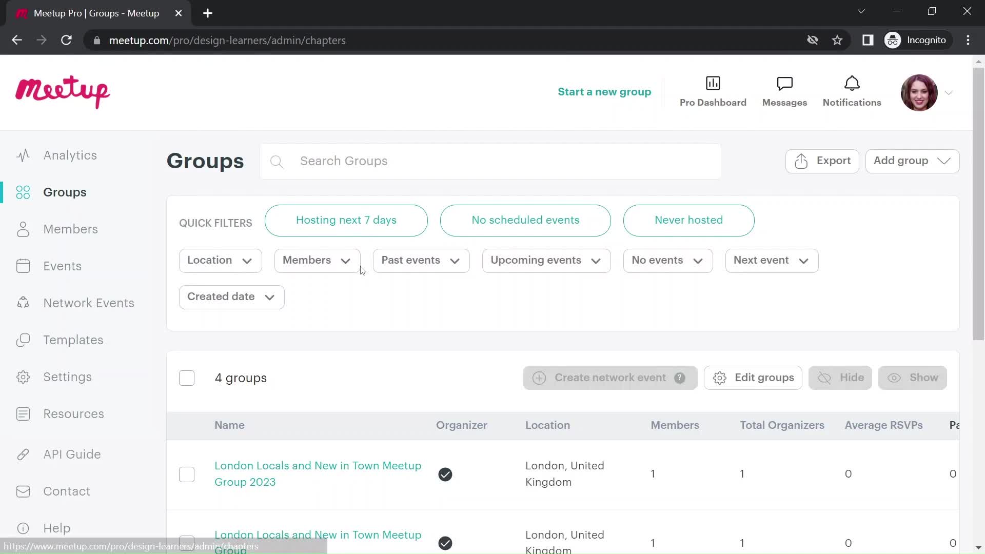Open Events in the sidebar
Screen dimensions: 985x554
62,266
